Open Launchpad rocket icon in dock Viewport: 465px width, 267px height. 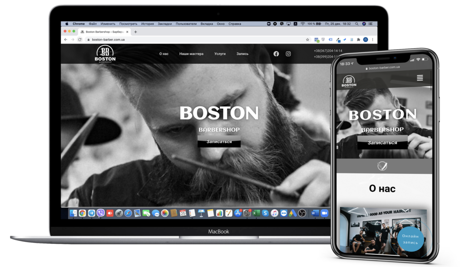coord(119,213)
